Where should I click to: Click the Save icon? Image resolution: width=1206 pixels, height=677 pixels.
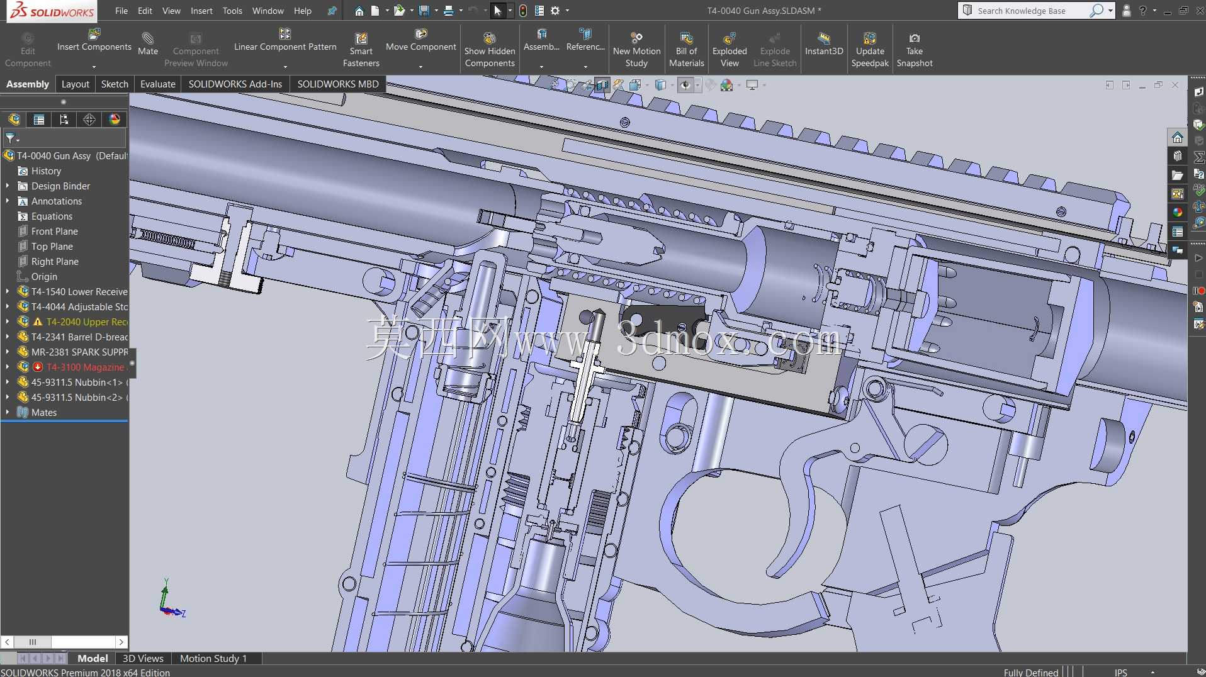coord(424,11)
